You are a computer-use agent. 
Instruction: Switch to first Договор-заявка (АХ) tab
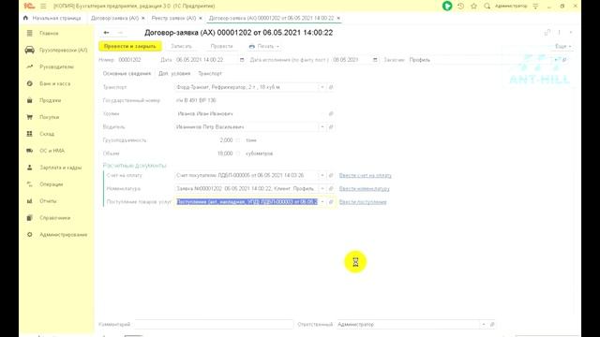[x=114, y=18]
